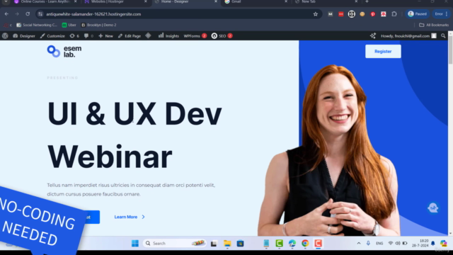Click the red Pinterest extension icon
Viewport: 453px width, 255px height.
373,14
